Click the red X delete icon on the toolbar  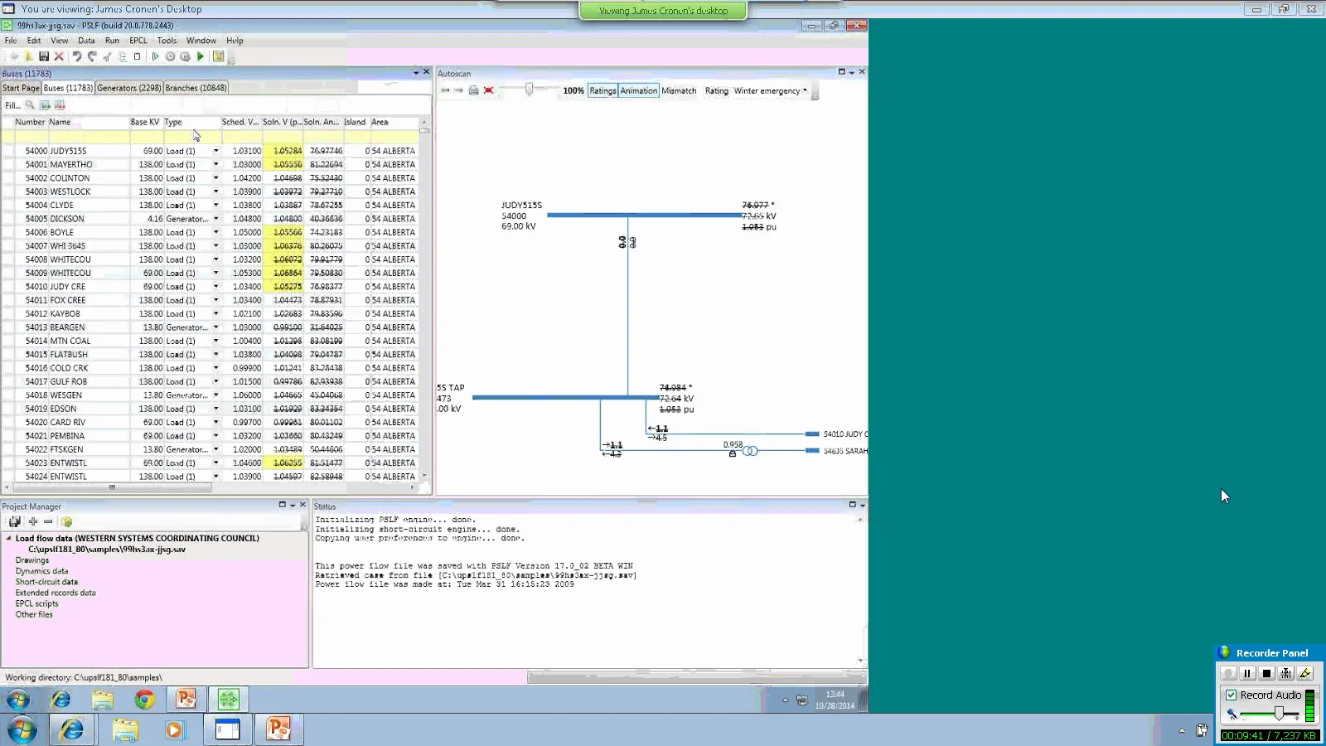59,56
